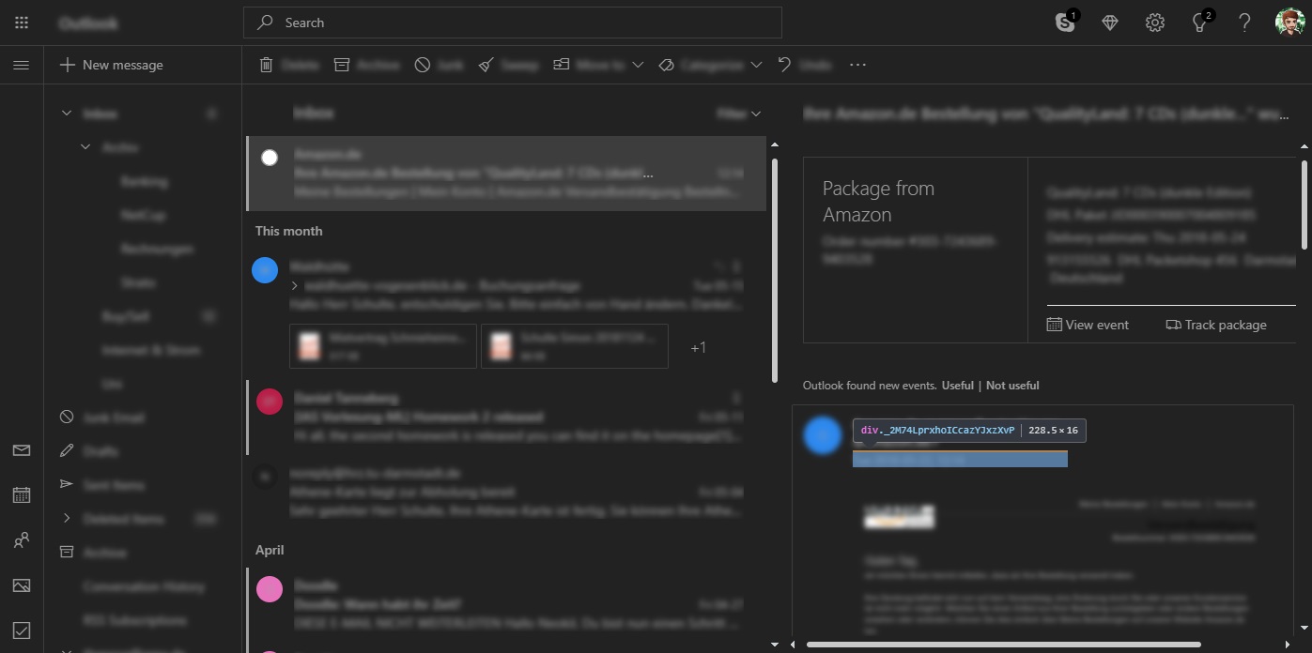This screenshot has width=1312, height=653.
Task: Open Outlook settings via the gear icon
Action: (x=1154, y=22)
